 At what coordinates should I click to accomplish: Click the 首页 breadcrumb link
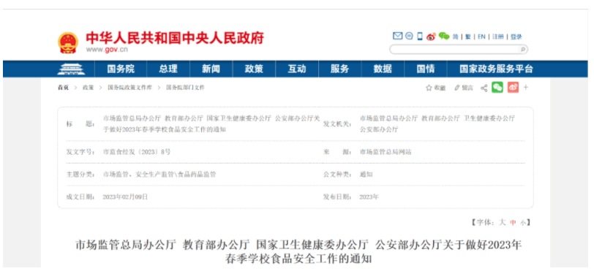[x=63, y=88]
